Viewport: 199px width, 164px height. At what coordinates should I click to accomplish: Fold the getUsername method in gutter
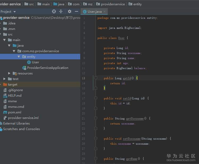(x=96, y=118)
